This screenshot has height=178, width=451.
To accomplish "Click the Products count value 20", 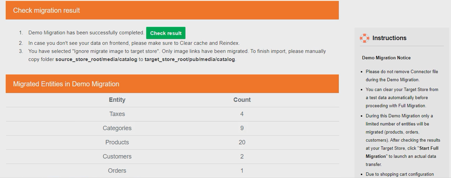I will pyautogui.click(x=242, y=142).
